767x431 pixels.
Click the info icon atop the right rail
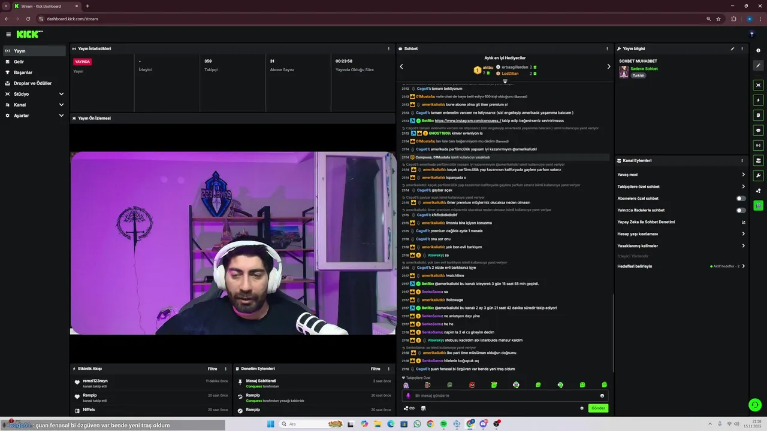tap(758, 50)
